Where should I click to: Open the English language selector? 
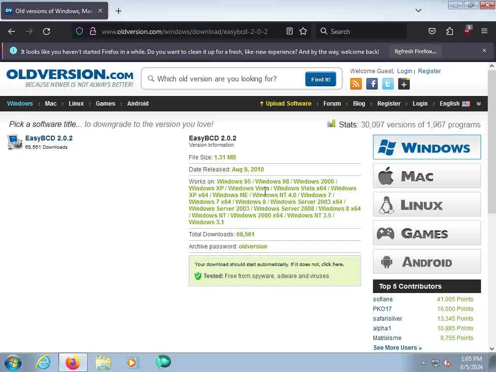[454, 104]
